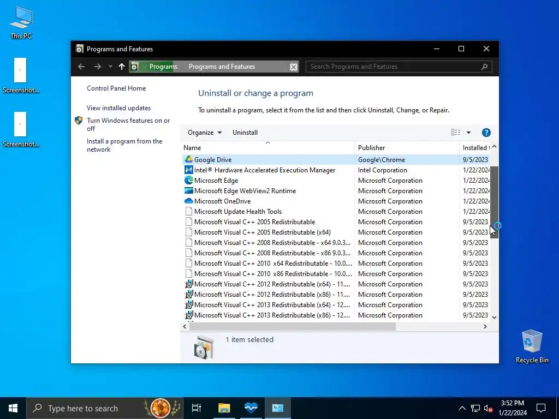559x419 pixels.
Task: Select Microsoft Visual C++ 2013 Redistributable (x64) row
Action: 335,304
